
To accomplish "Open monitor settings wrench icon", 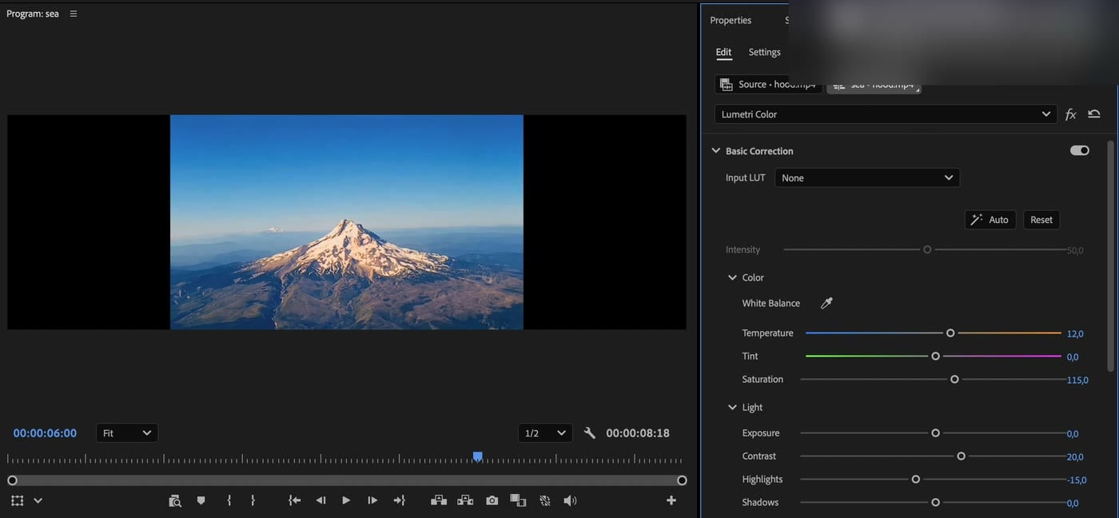I will point(590,433).
